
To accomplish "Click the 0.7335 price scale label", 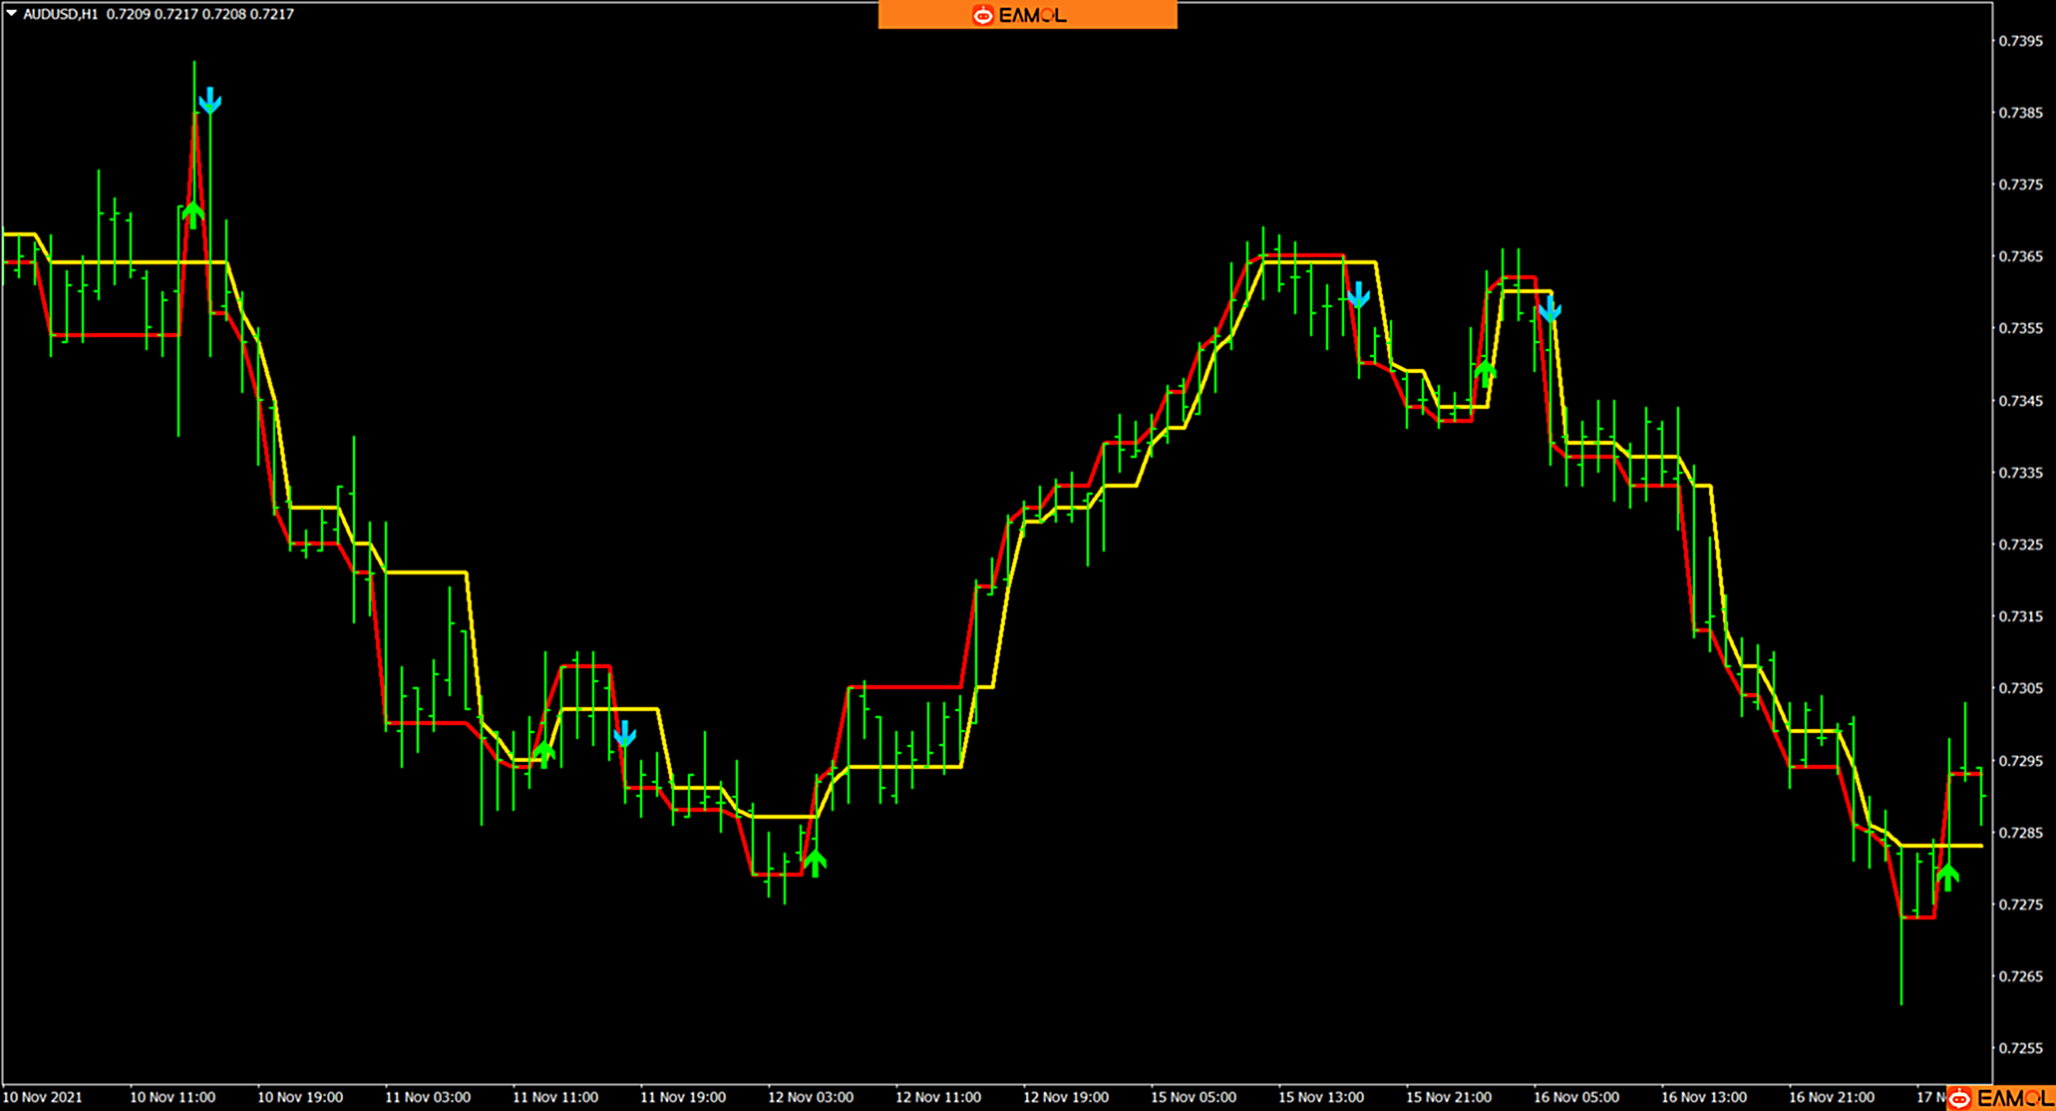I will click(2020, 473).
